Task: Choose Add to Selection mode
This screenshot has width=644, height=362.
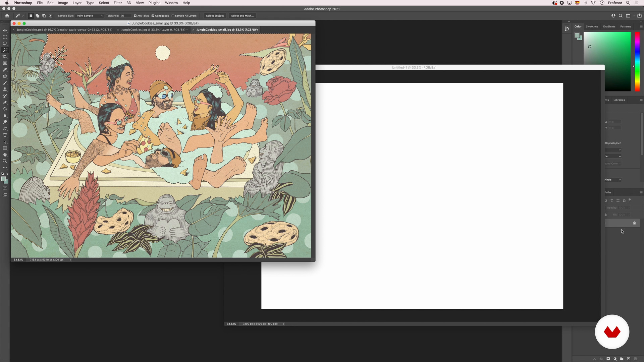Action: coord(38,16)
